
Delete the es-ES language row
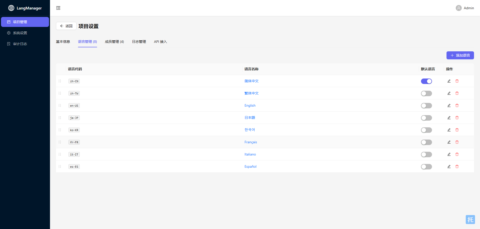click(x=457, y=166)
